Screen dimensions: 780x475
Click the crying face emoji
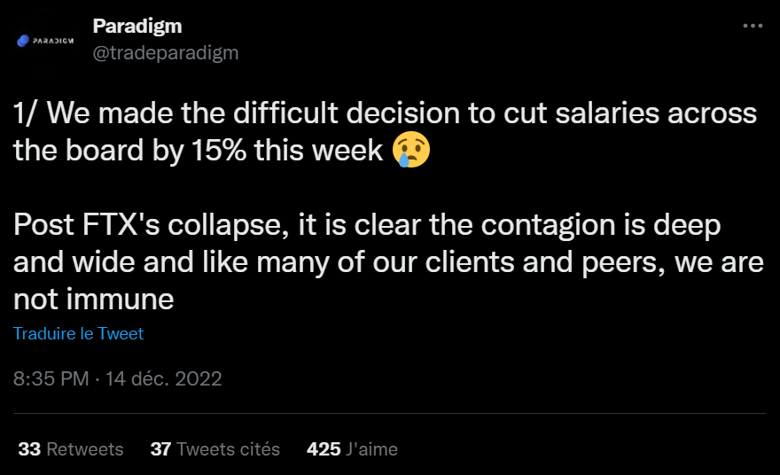(411, 151)
